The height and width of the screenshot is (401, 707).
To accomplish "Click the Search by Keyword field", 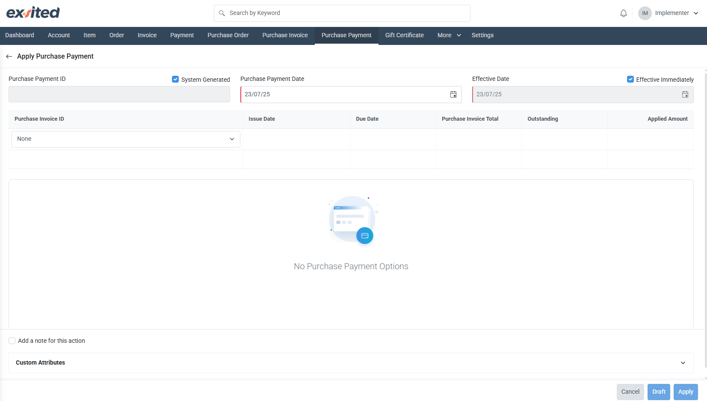I will click(342, 13).
